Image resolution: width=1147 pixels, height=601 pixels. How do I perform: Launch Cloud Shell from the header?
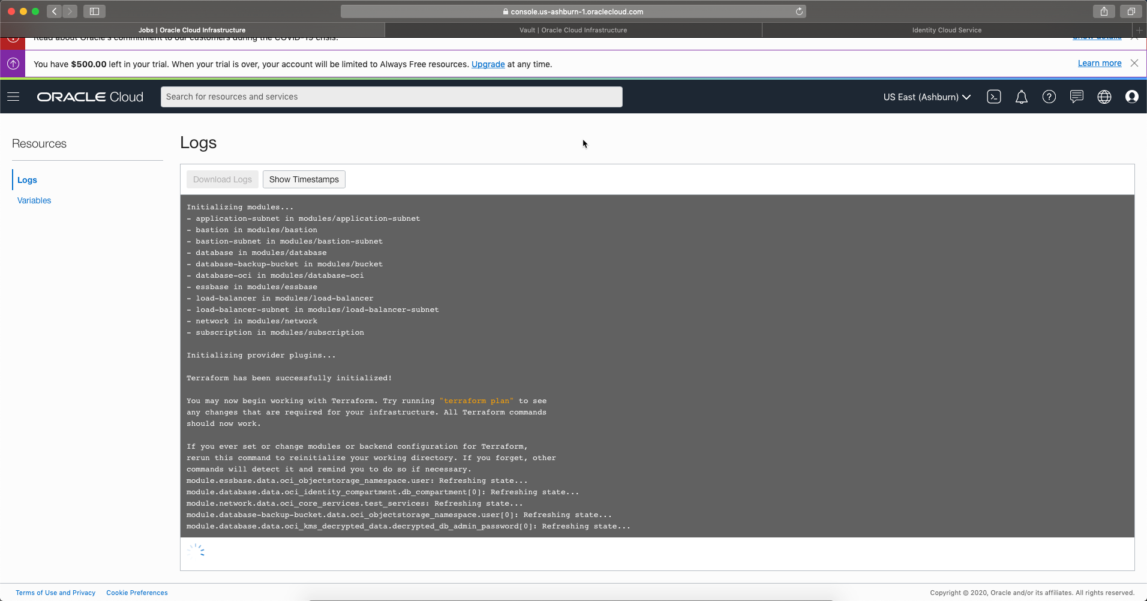point(993,97)
